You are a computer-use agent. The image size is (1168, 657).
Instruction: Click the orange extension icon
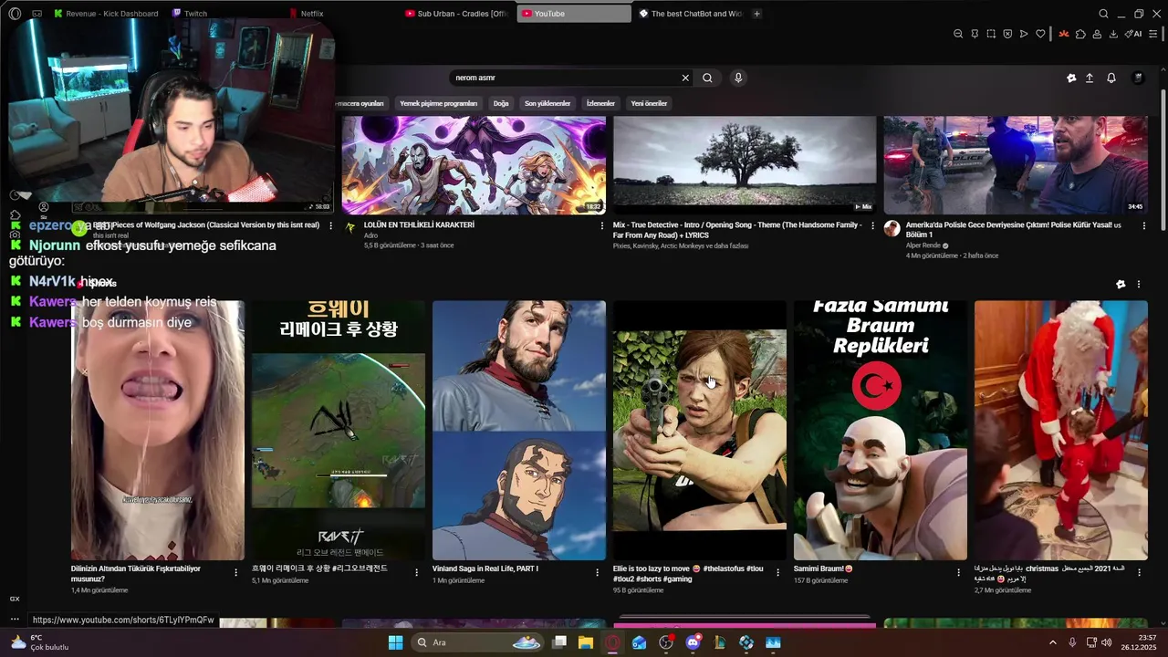tap(1064, 34)
